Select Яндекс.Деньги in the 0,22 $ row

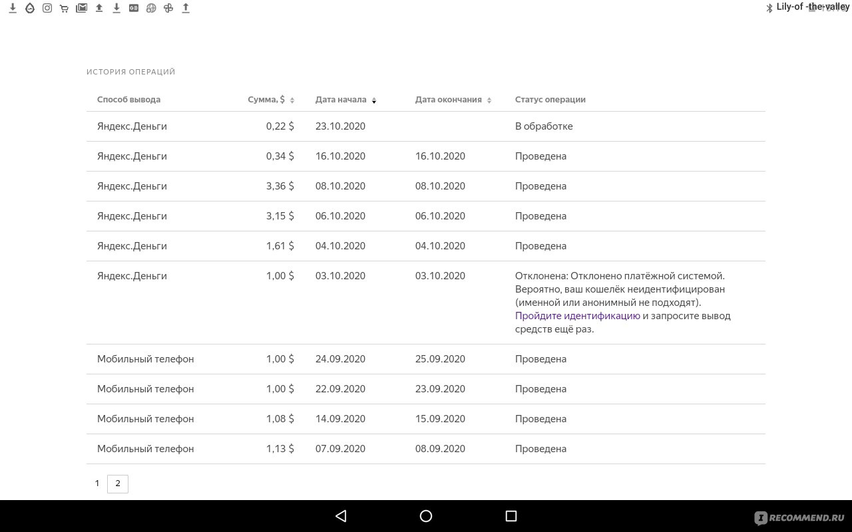pos(132,126)
